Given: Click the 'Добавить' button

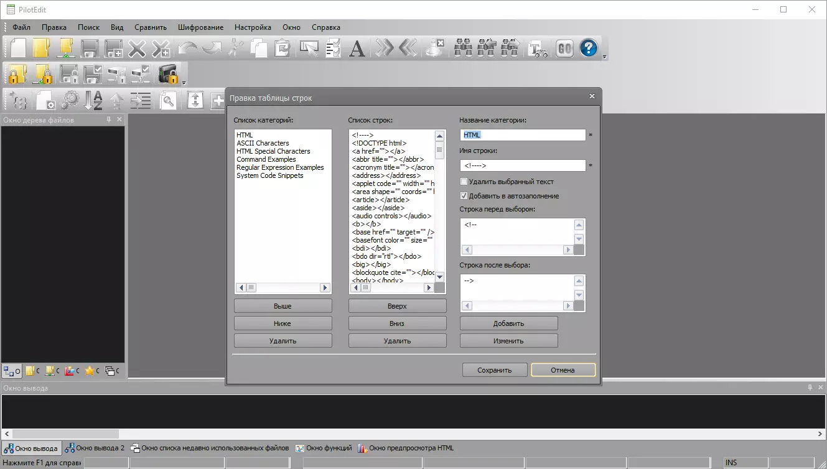Looking at the screenshot, I should point(508,323).
